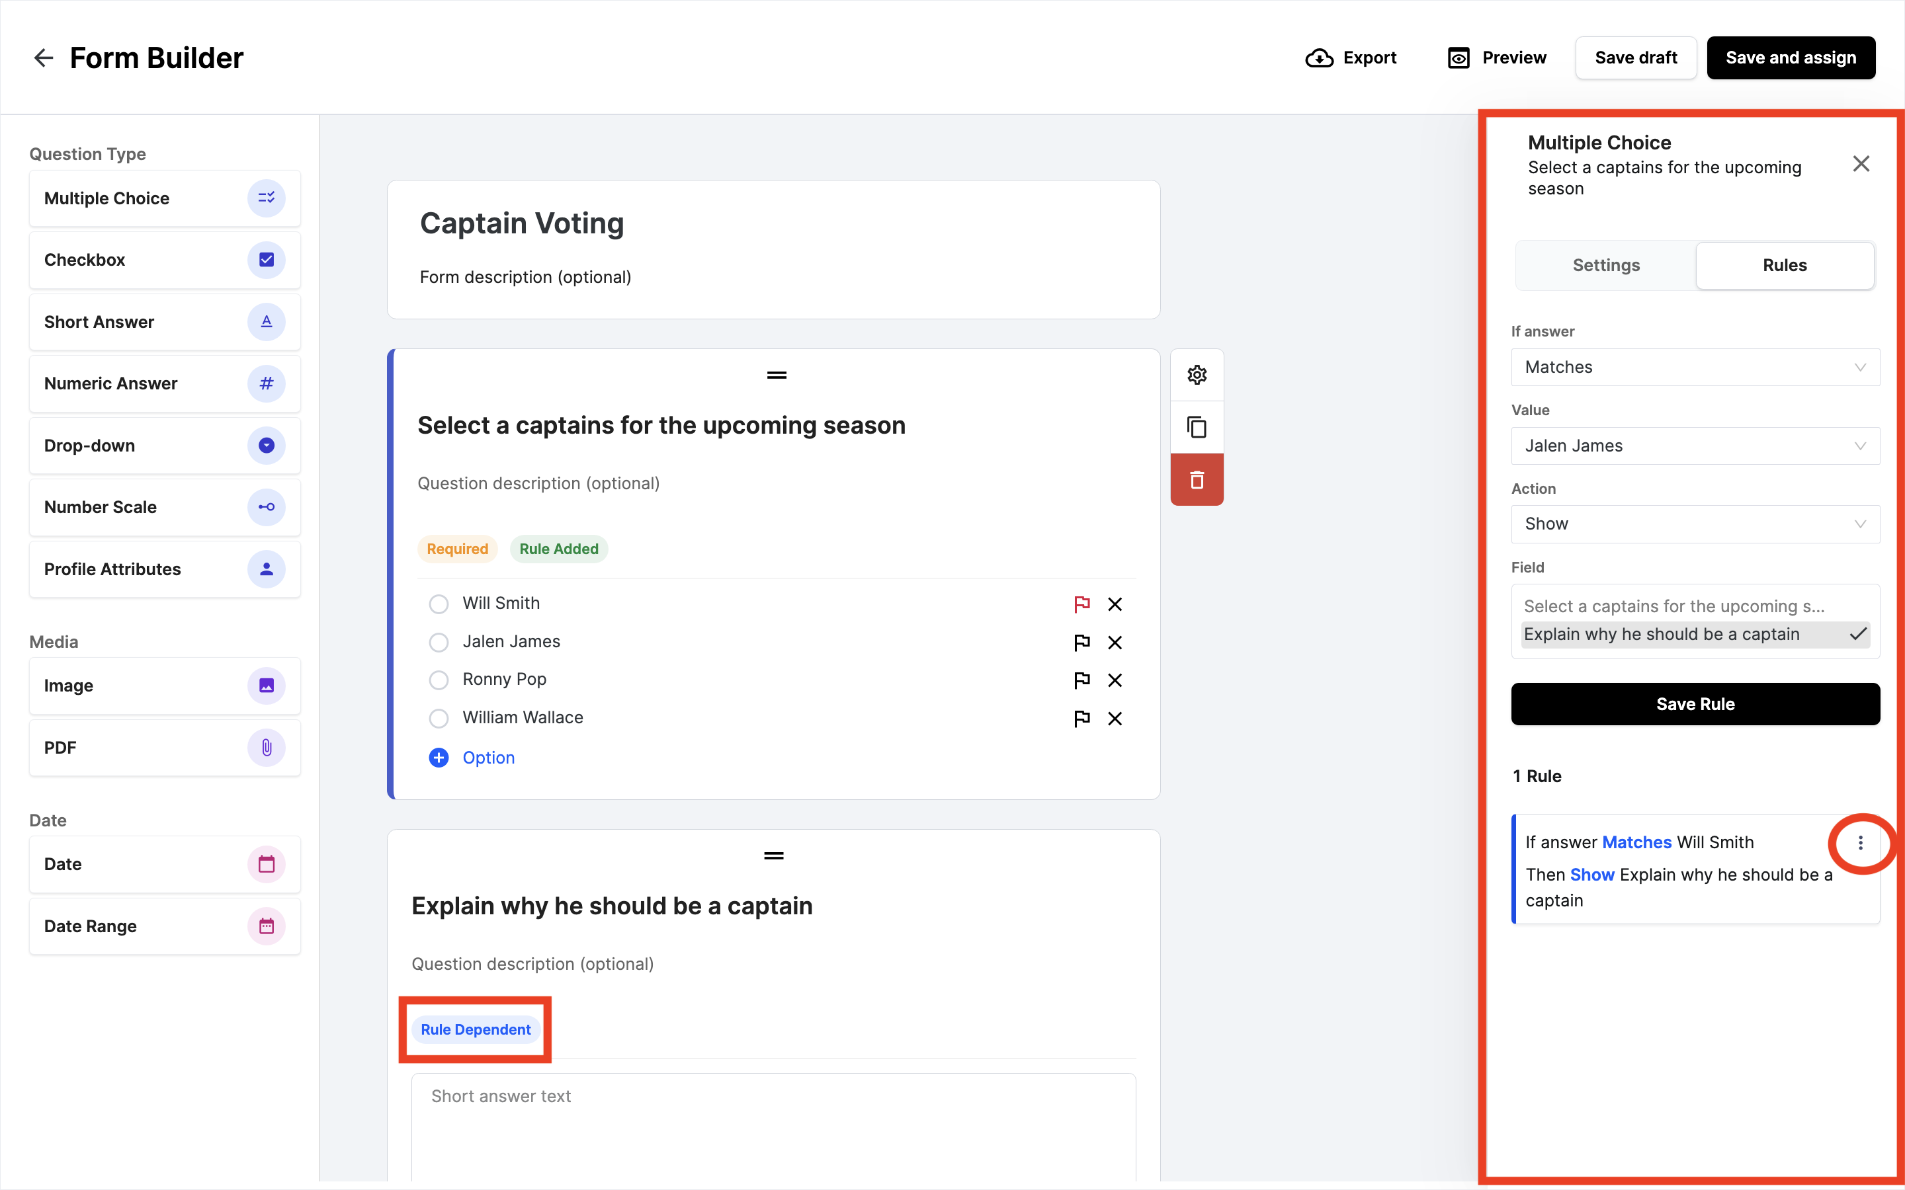Select the Rules tab
The image size is (1905, 1190).
click(1784, 265)
